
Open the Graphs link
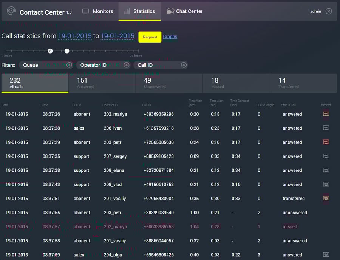pos(170,37)
